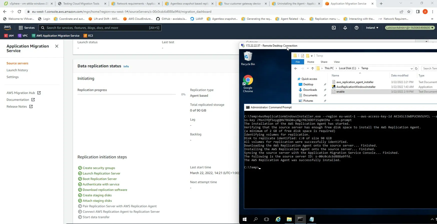
Task: Open File Explorer from remote taskbar
Action: coord(289,219)
